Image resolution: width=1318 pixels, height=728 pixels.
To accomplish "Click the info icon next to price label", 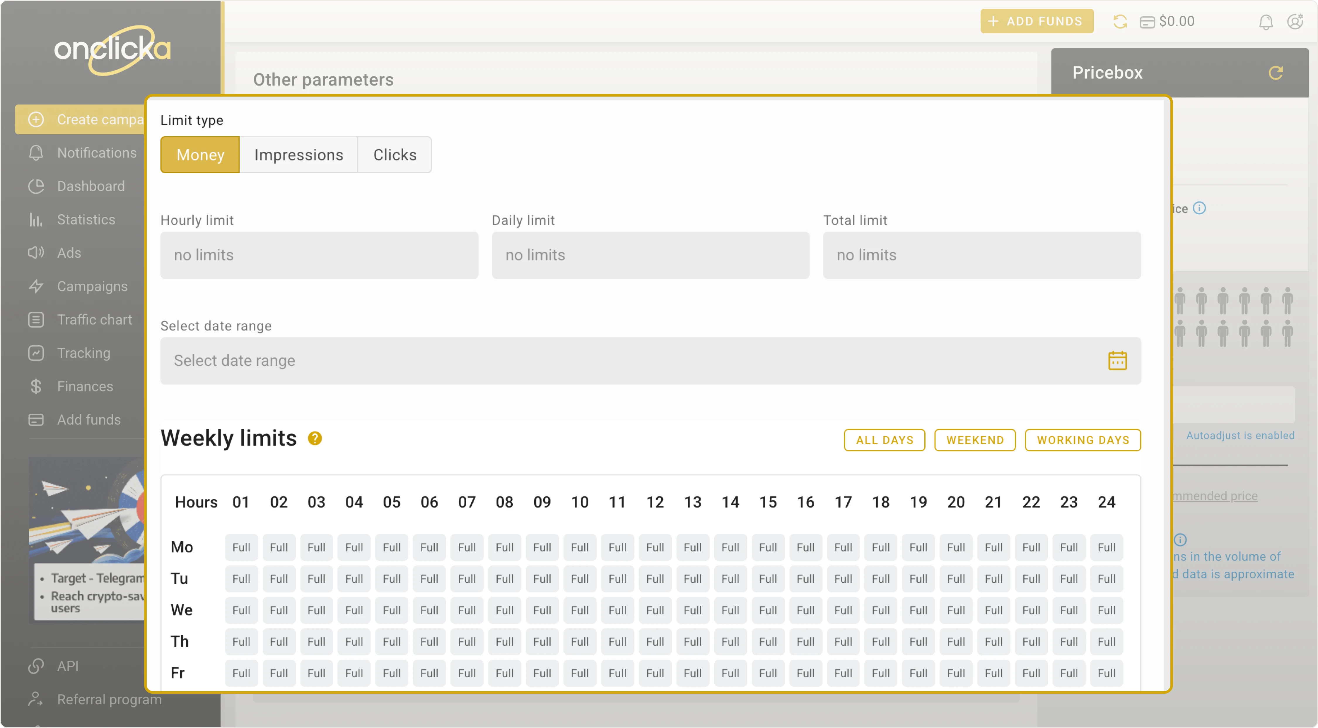I will [1199, 208].
